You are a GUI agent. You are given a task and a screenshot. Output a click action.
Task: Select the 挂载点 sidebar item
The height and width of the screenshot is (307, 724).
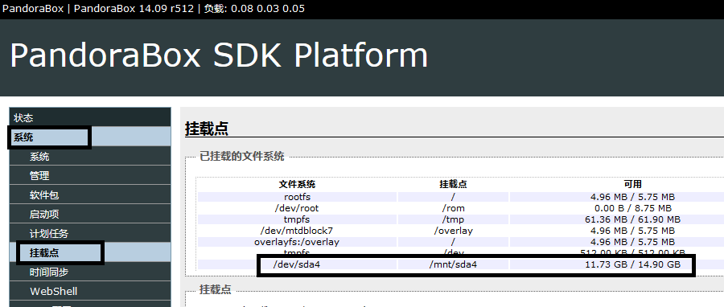pos(90,252)
